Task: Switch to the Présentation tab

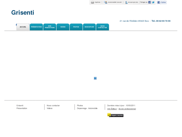Action: point(36,27)
